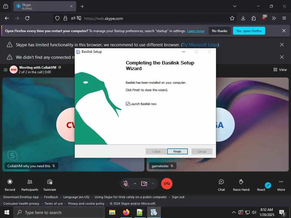Viewport: 291px width, 218px height.
Task: Open Twincam option
Action: [x=49, y=185]
